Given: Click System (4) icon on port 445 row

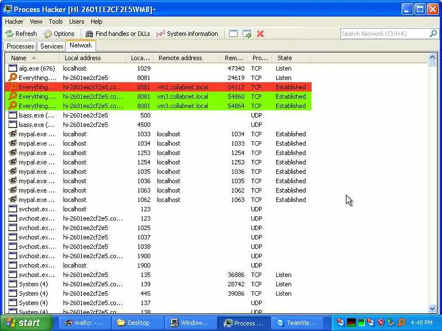Looking at the screenshot, I should pyautogui.click(x=12, y=293).
